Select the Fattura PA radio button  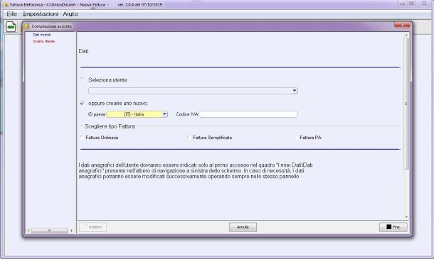tap(297, 138)
